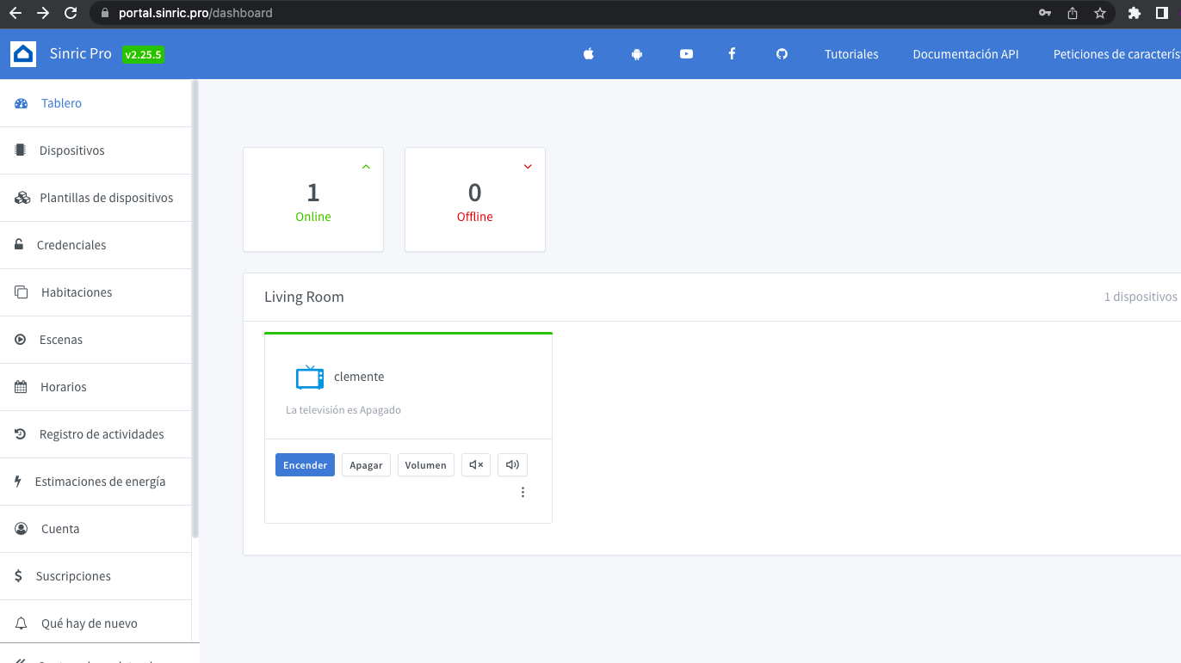This screenshot has height=663, width=1181.
Task: Open the Tutoriales link in the header
Action: point(851,54)
